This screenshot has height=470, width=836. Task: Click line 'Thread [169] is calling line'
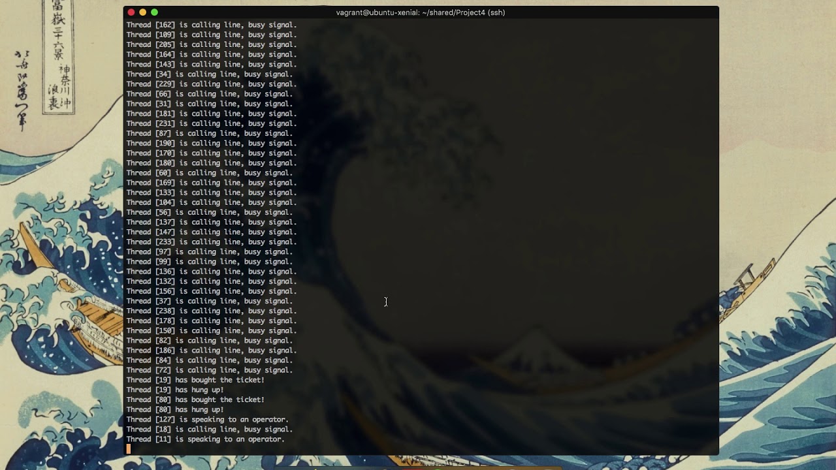click(212, 183)
